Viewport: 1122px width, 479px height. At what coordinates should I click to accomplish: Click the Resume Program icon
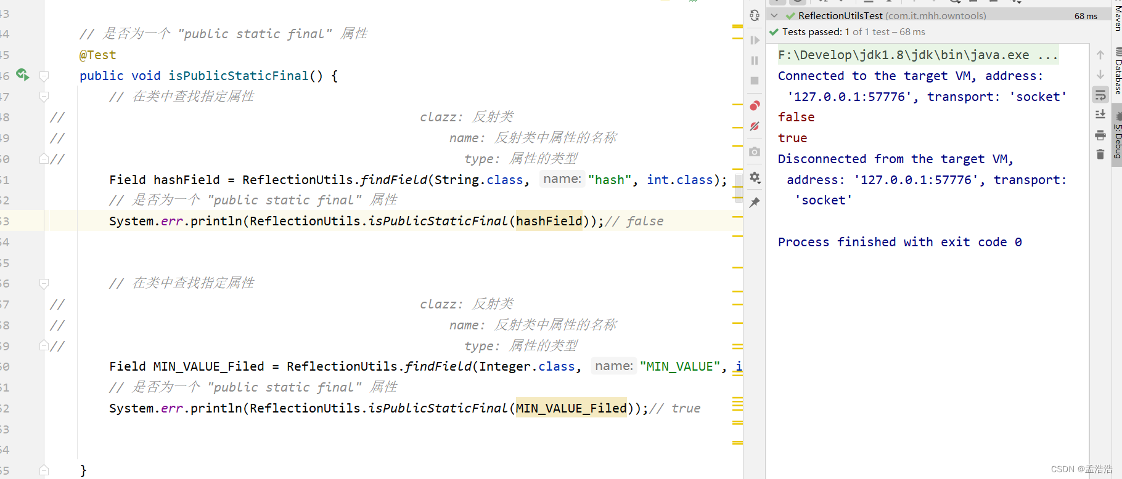pyautogui.click(x=755, y=41)
